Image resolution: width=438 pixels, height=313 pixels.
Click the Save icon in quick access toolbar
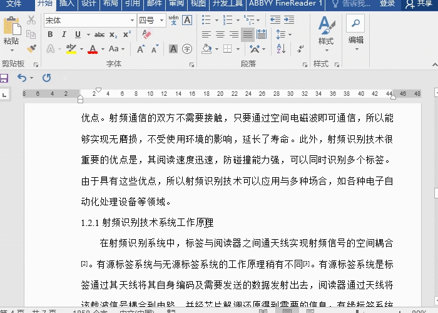pos(4,78)
